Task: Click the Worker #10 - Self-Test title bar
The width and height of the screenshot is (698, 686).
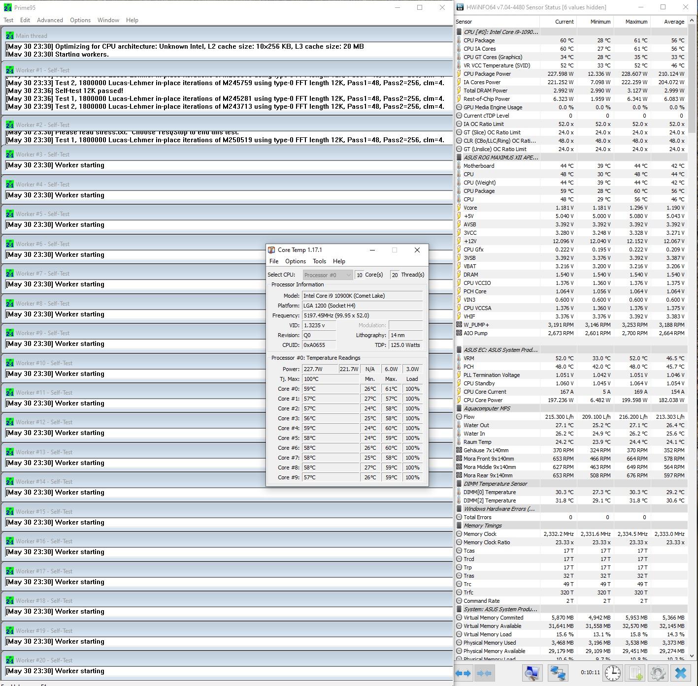Action: tap(227, 363)
